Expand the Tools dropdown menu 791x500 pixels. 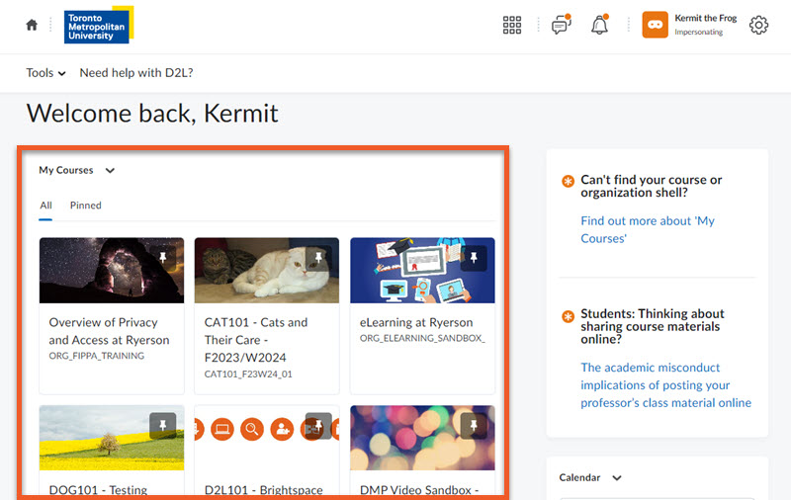coord(45,73)
